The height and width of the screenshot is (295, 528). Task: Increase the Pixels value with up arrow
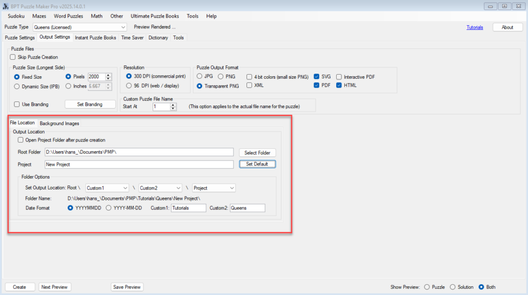(108, 74)
